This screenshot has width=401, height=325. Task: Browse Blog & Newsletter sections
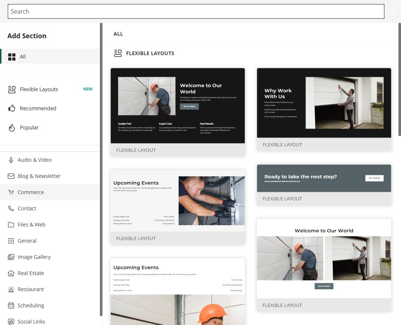coord(50,176)
